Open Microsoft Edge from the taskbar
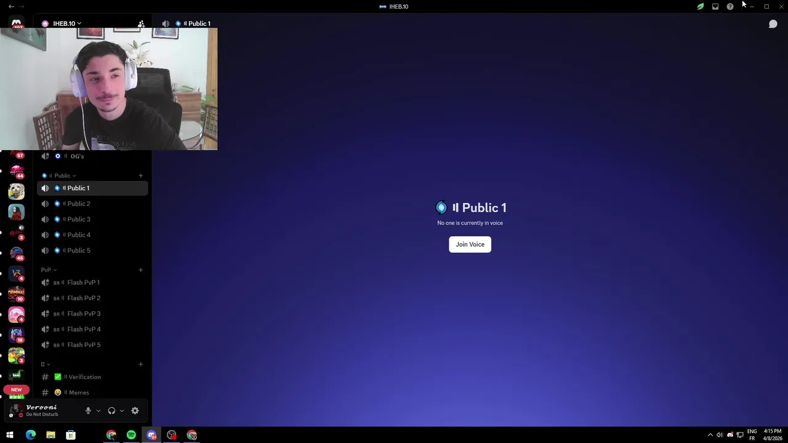 (x=30, y=435)
